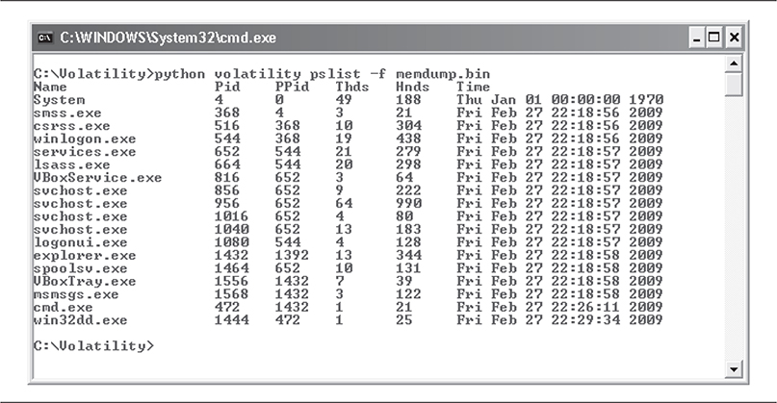This screenshot has width=777, height=403.
Task: Click the logonui.exe process name
Action: click(80, 242)
